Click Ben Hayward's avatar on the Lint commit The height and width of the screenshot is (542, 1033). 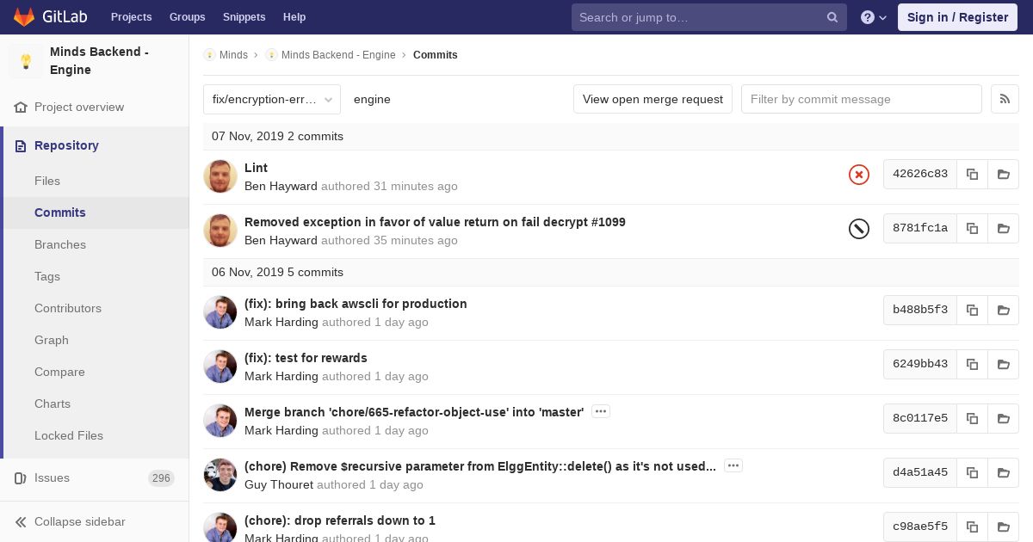pos(220,176)
